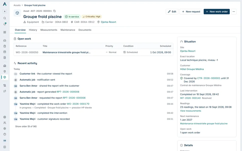The width and height of the screenshot is (242, 151).
Task: Click the New work order button
Action: (217, 12)
